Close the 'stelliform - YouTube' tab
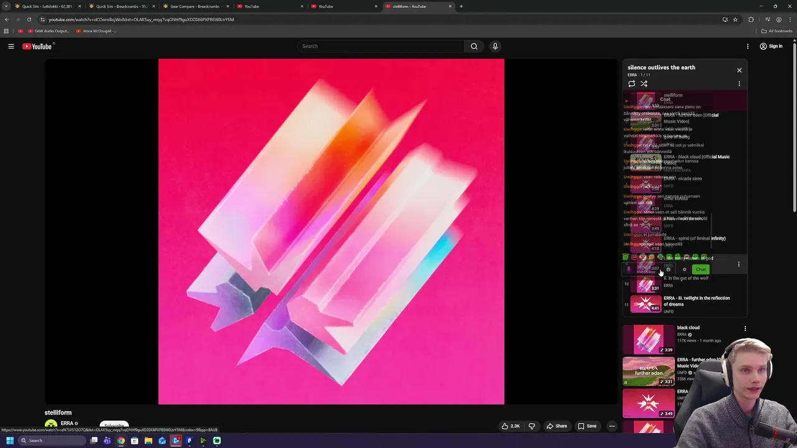Image resolution: width=797 pixels, height=448 pixels. click(x=450, y=6)
